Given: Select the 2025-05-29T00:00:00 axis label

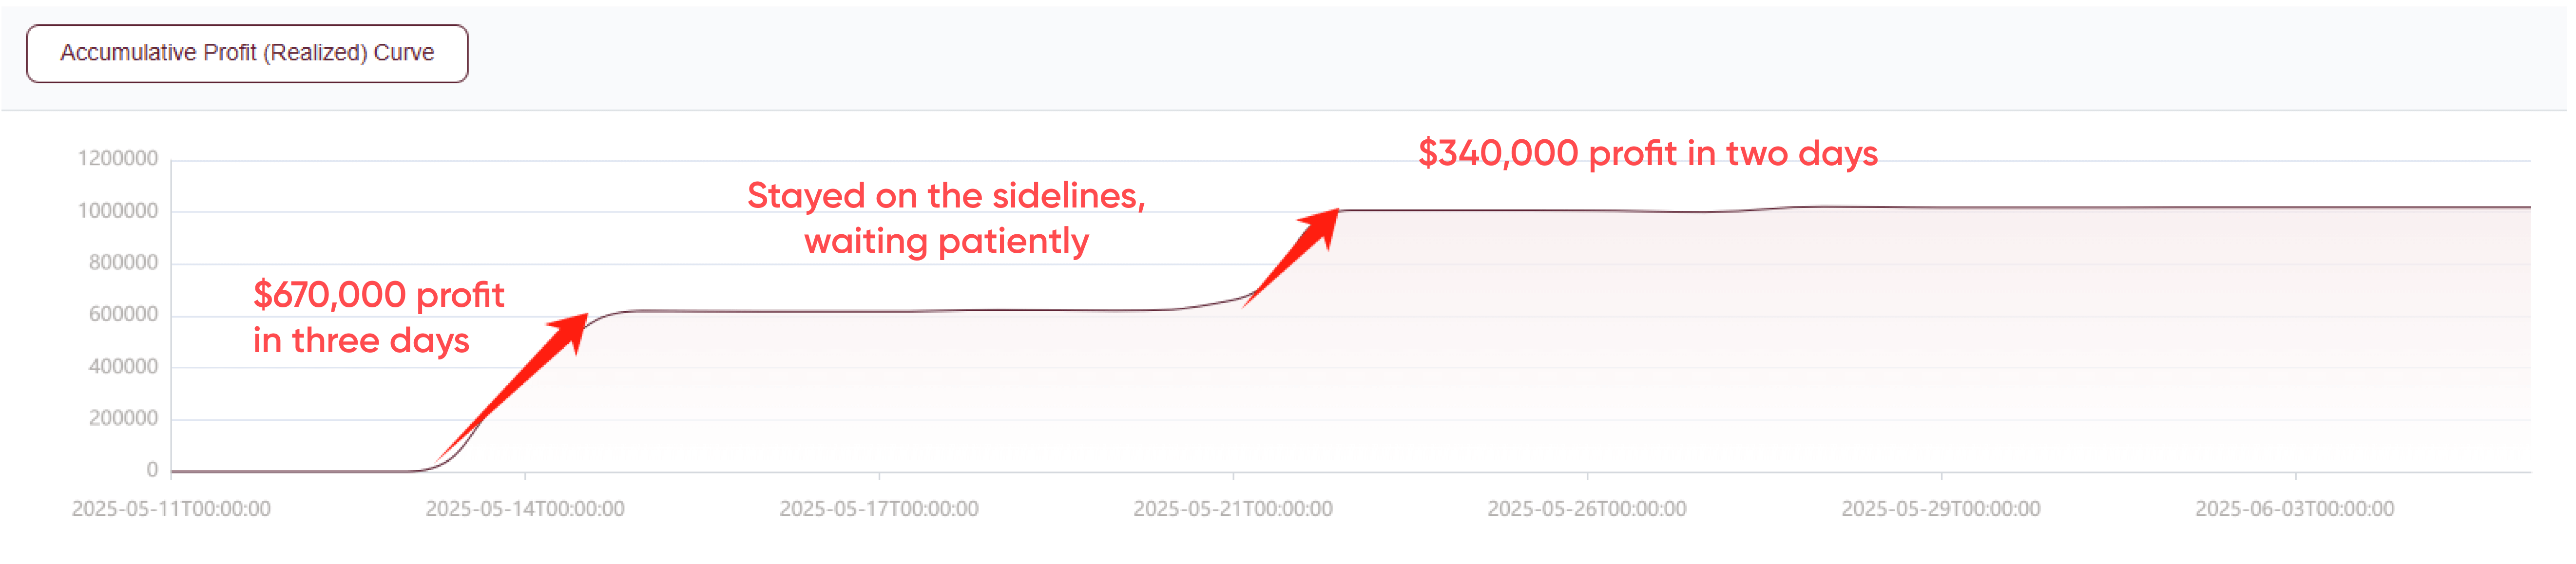Looking at the screenshot, I should pos(1941,509).
